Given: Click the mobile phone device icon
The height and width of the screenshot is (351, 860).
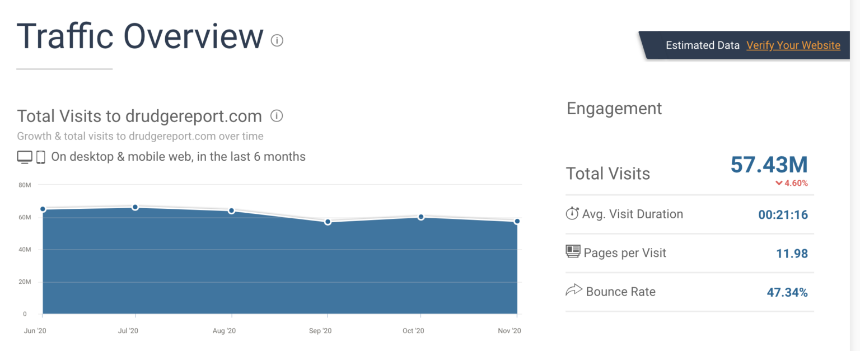Looking at the screenshot, I should coord(41,157).
